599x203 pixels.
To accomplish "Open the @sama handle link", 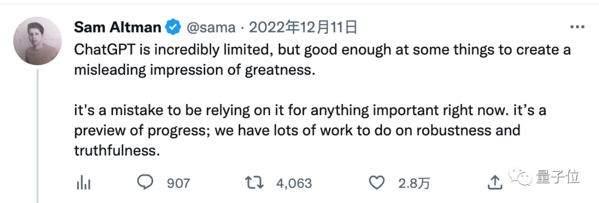I will [x=211, y=28].
